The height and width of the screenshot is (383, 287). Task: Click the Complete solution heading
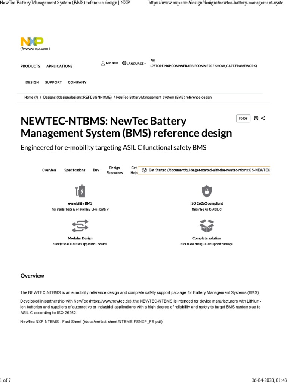pos(207,238)
